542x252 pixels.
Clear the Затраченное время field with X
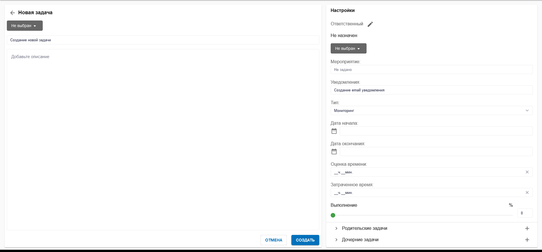coord(527,192)
